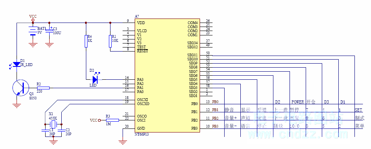Select capacitor C1 20P
This screenshot has width=371, height=149.
click(45, 130)
